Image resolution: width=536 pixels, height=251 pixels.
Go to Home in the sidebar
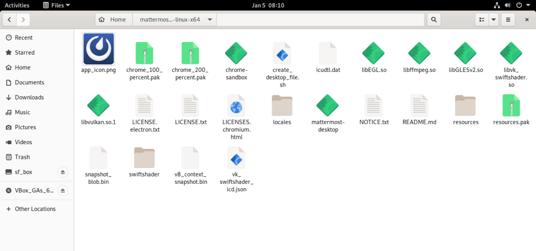click(x=37, y=68)
